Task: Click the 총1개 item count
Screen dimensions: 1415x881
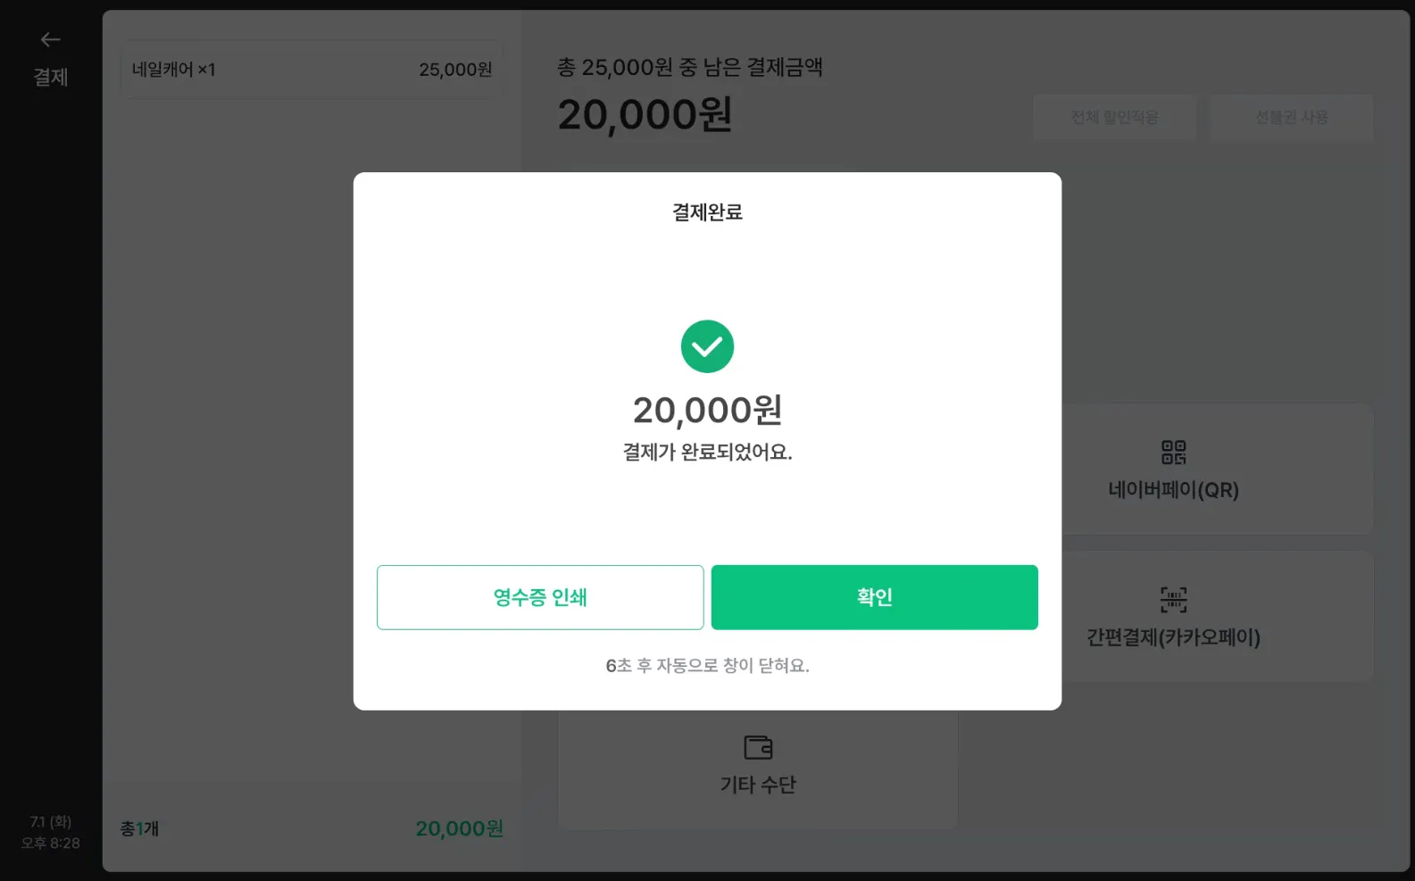Action: click(x=140, y=828)
